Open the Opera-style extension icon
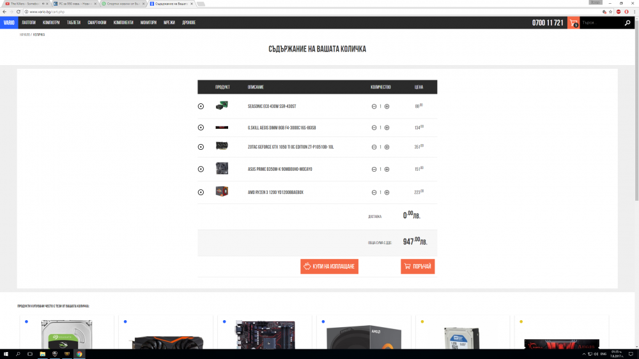This screenshot has height=359, width=639. click(x=626, y=11)
